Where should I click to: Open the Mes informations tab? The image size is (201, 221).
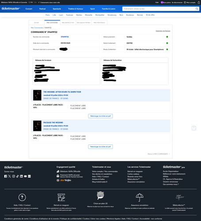(99, 23)
